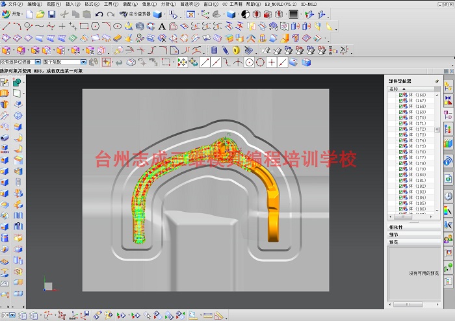Screen dimensions: 455x321
Task: Save the part with floppy icon
Action: [x=51, y=14]
